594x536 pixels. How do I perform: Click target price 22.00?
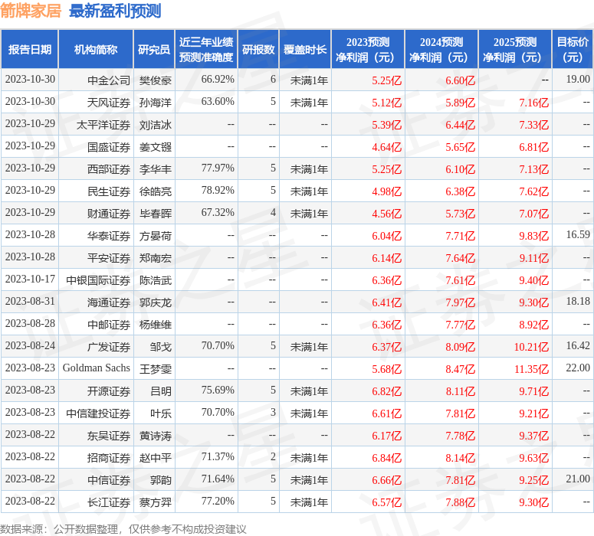coord(578,368)
